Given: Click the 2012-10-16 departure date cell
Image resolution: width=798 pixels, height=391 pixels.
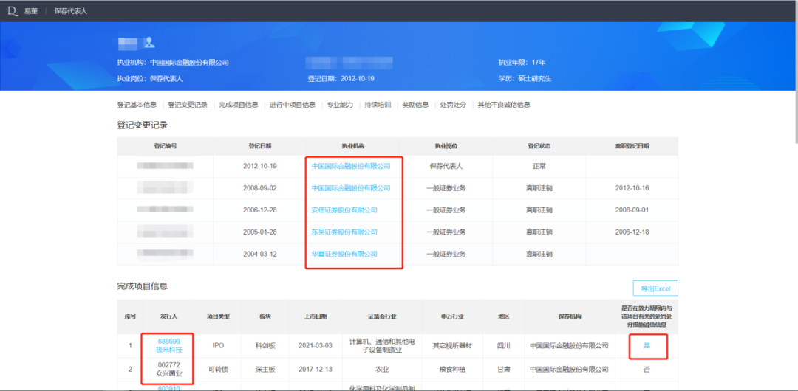Looking at the screenshot, I should [632, 188].
